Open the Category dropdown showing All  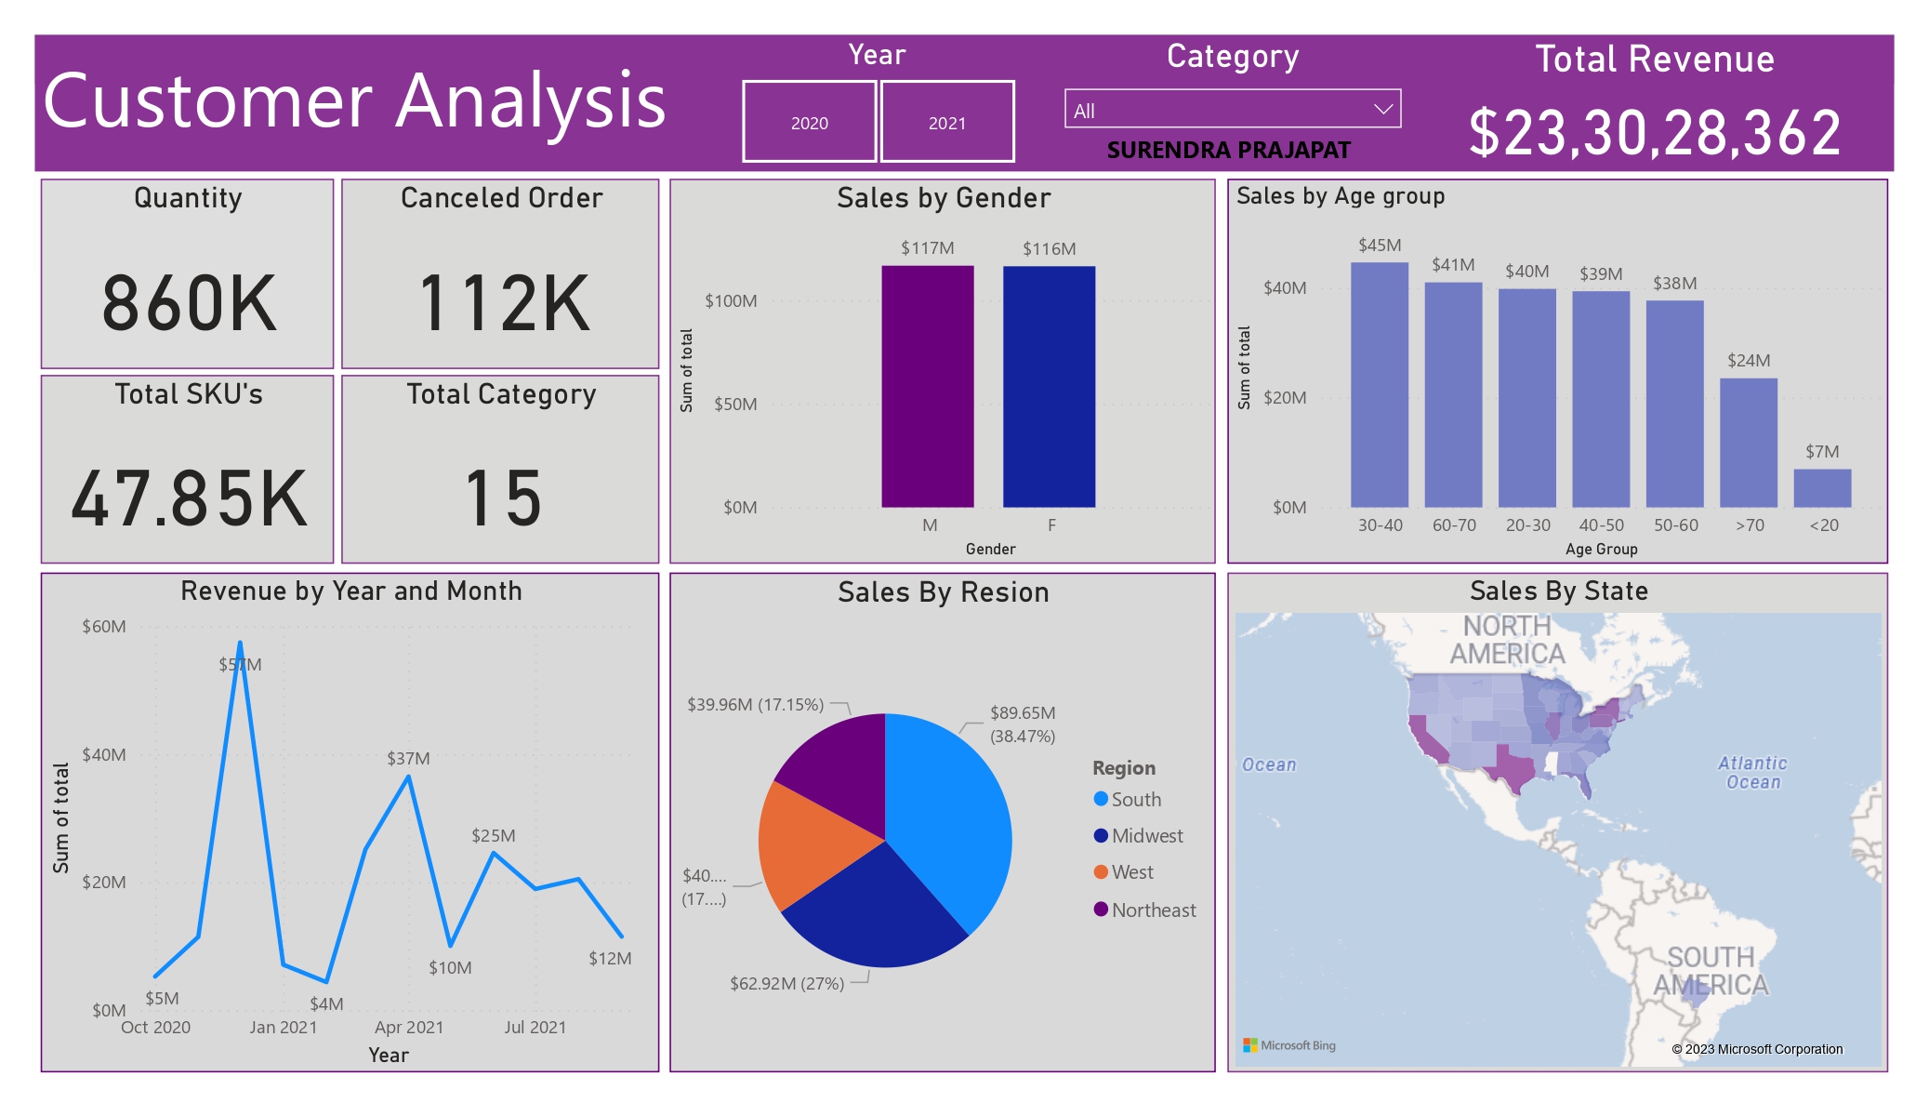(x=1218, y=110)
